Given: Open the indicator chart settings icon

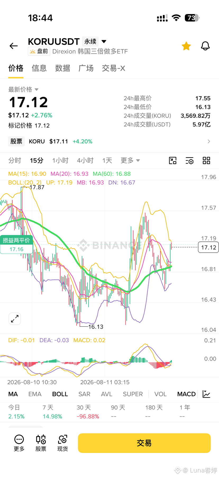Looking at the screenshot, I should tap(206, 394).
